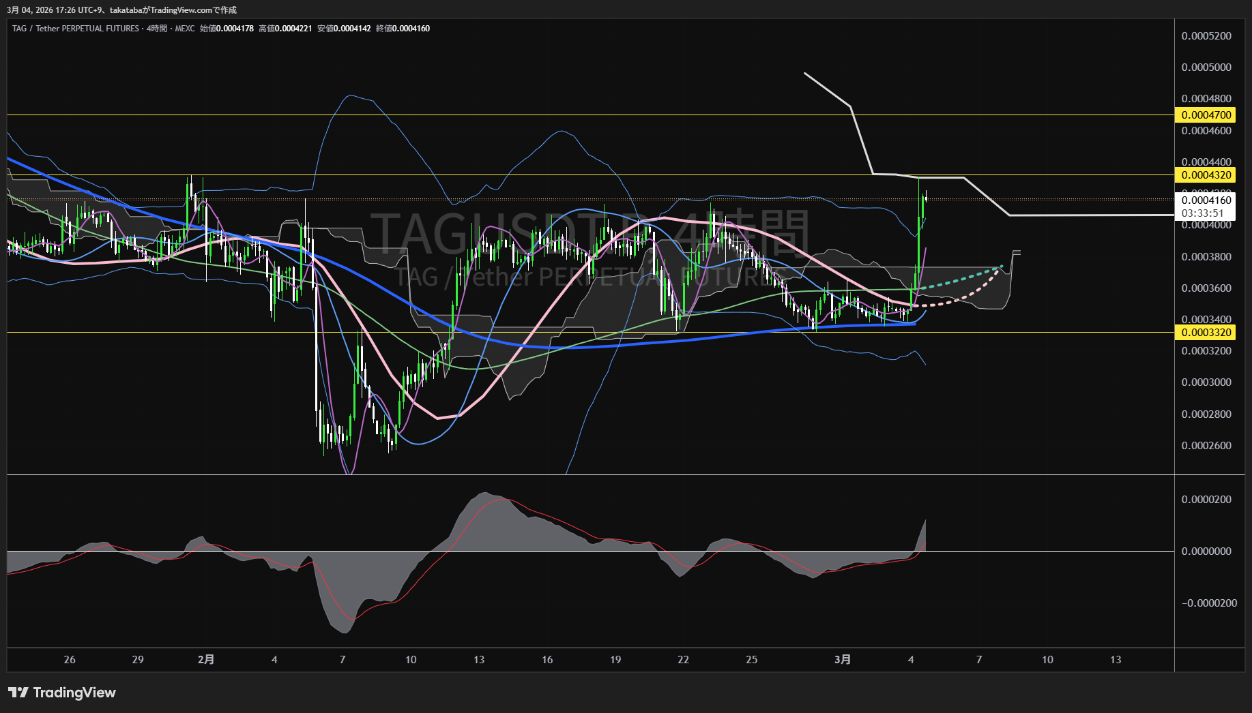Click the 16 date marker on the time axis
Image resolution: width=1252 pixels, height=713 pixels.
pyautogui.click(x=547, y=659)
